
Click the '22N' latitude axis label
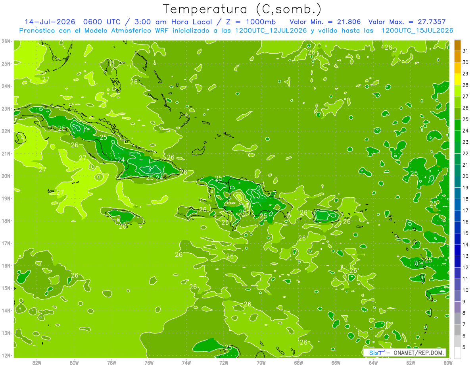(x=6, y=131)
